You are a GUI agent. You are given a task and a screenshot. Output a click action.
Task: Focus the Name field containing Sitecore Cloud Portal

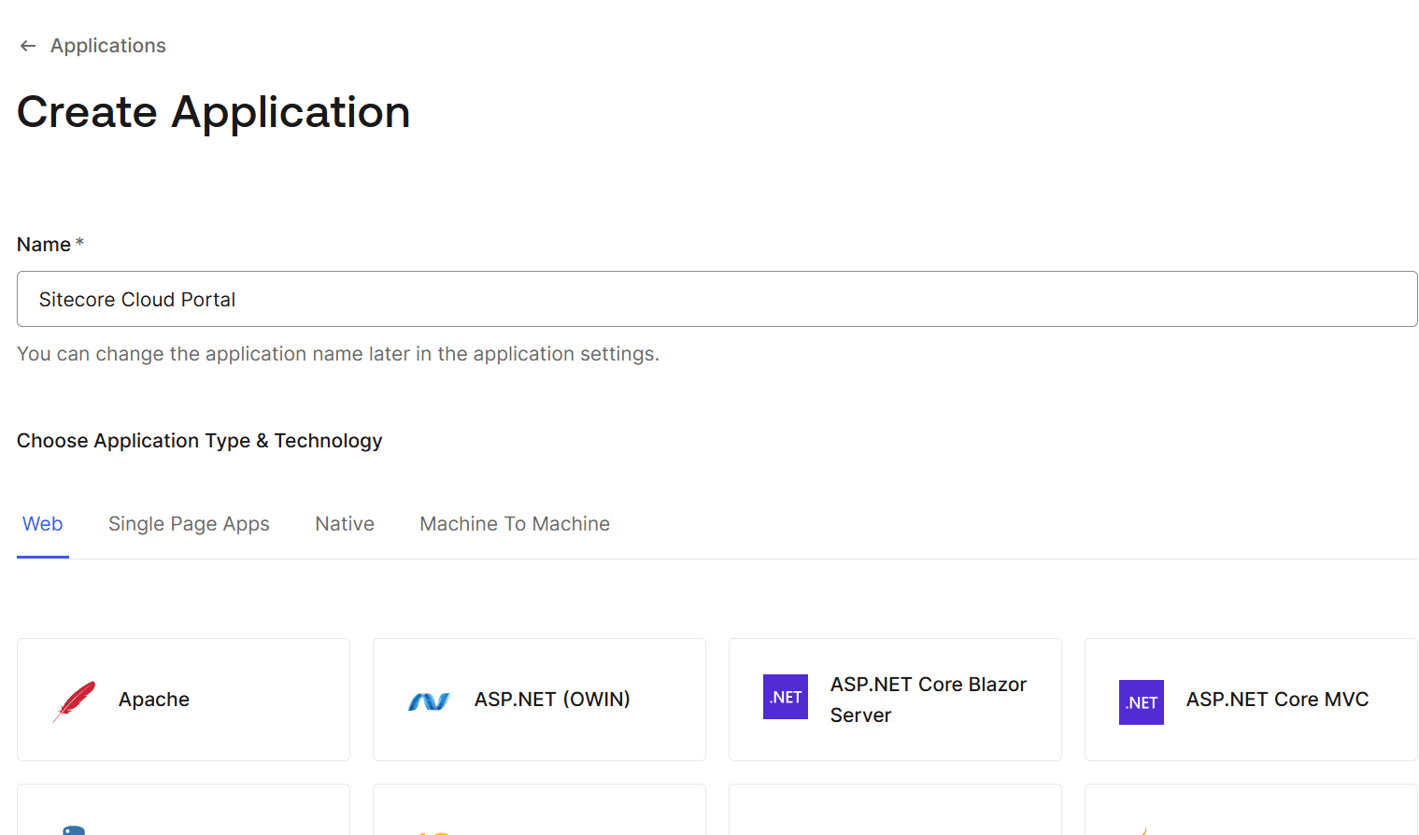coord(717,299)
